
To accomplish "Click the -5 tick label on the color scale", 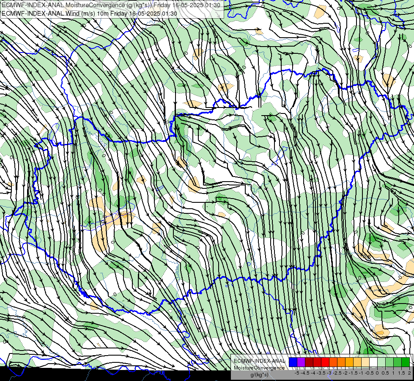I will click(x=297, y=373).
